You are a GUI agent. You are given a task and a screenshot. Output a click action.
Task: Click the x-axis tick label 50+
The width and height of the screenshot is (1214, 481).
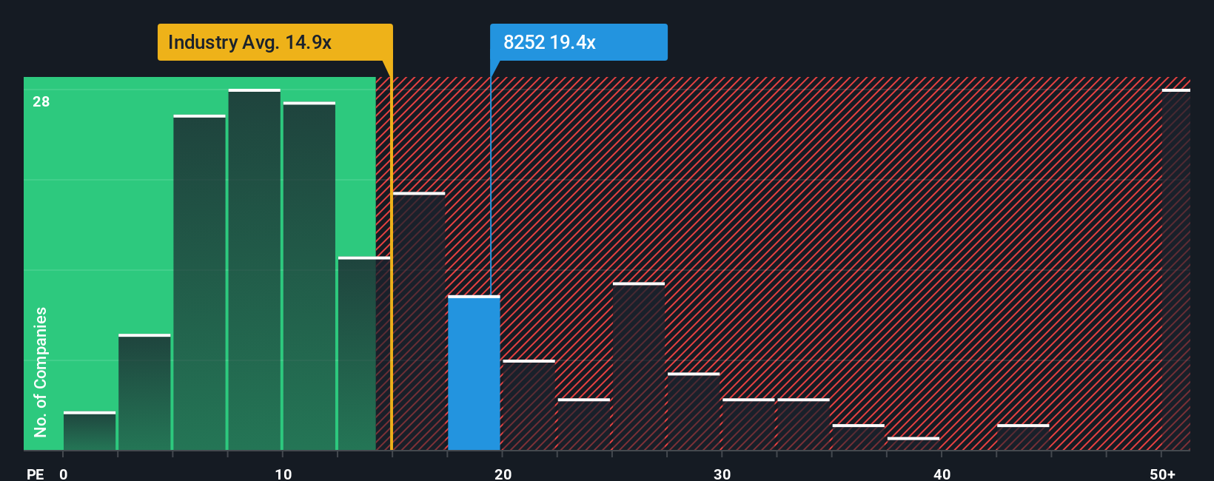(1162, 474)
